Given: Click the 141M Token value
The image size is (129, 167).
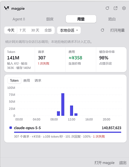Looking at the screenshot, I should click(x=13, y=58).
